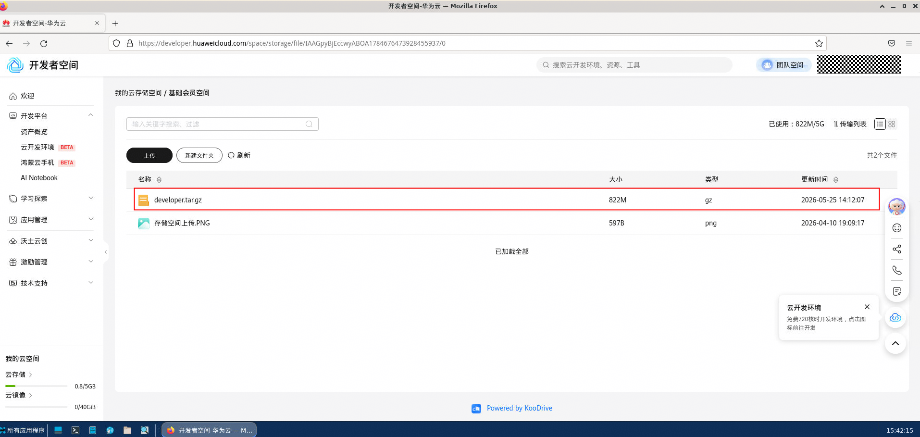Open the phone contact icon

tap(896, 270)
